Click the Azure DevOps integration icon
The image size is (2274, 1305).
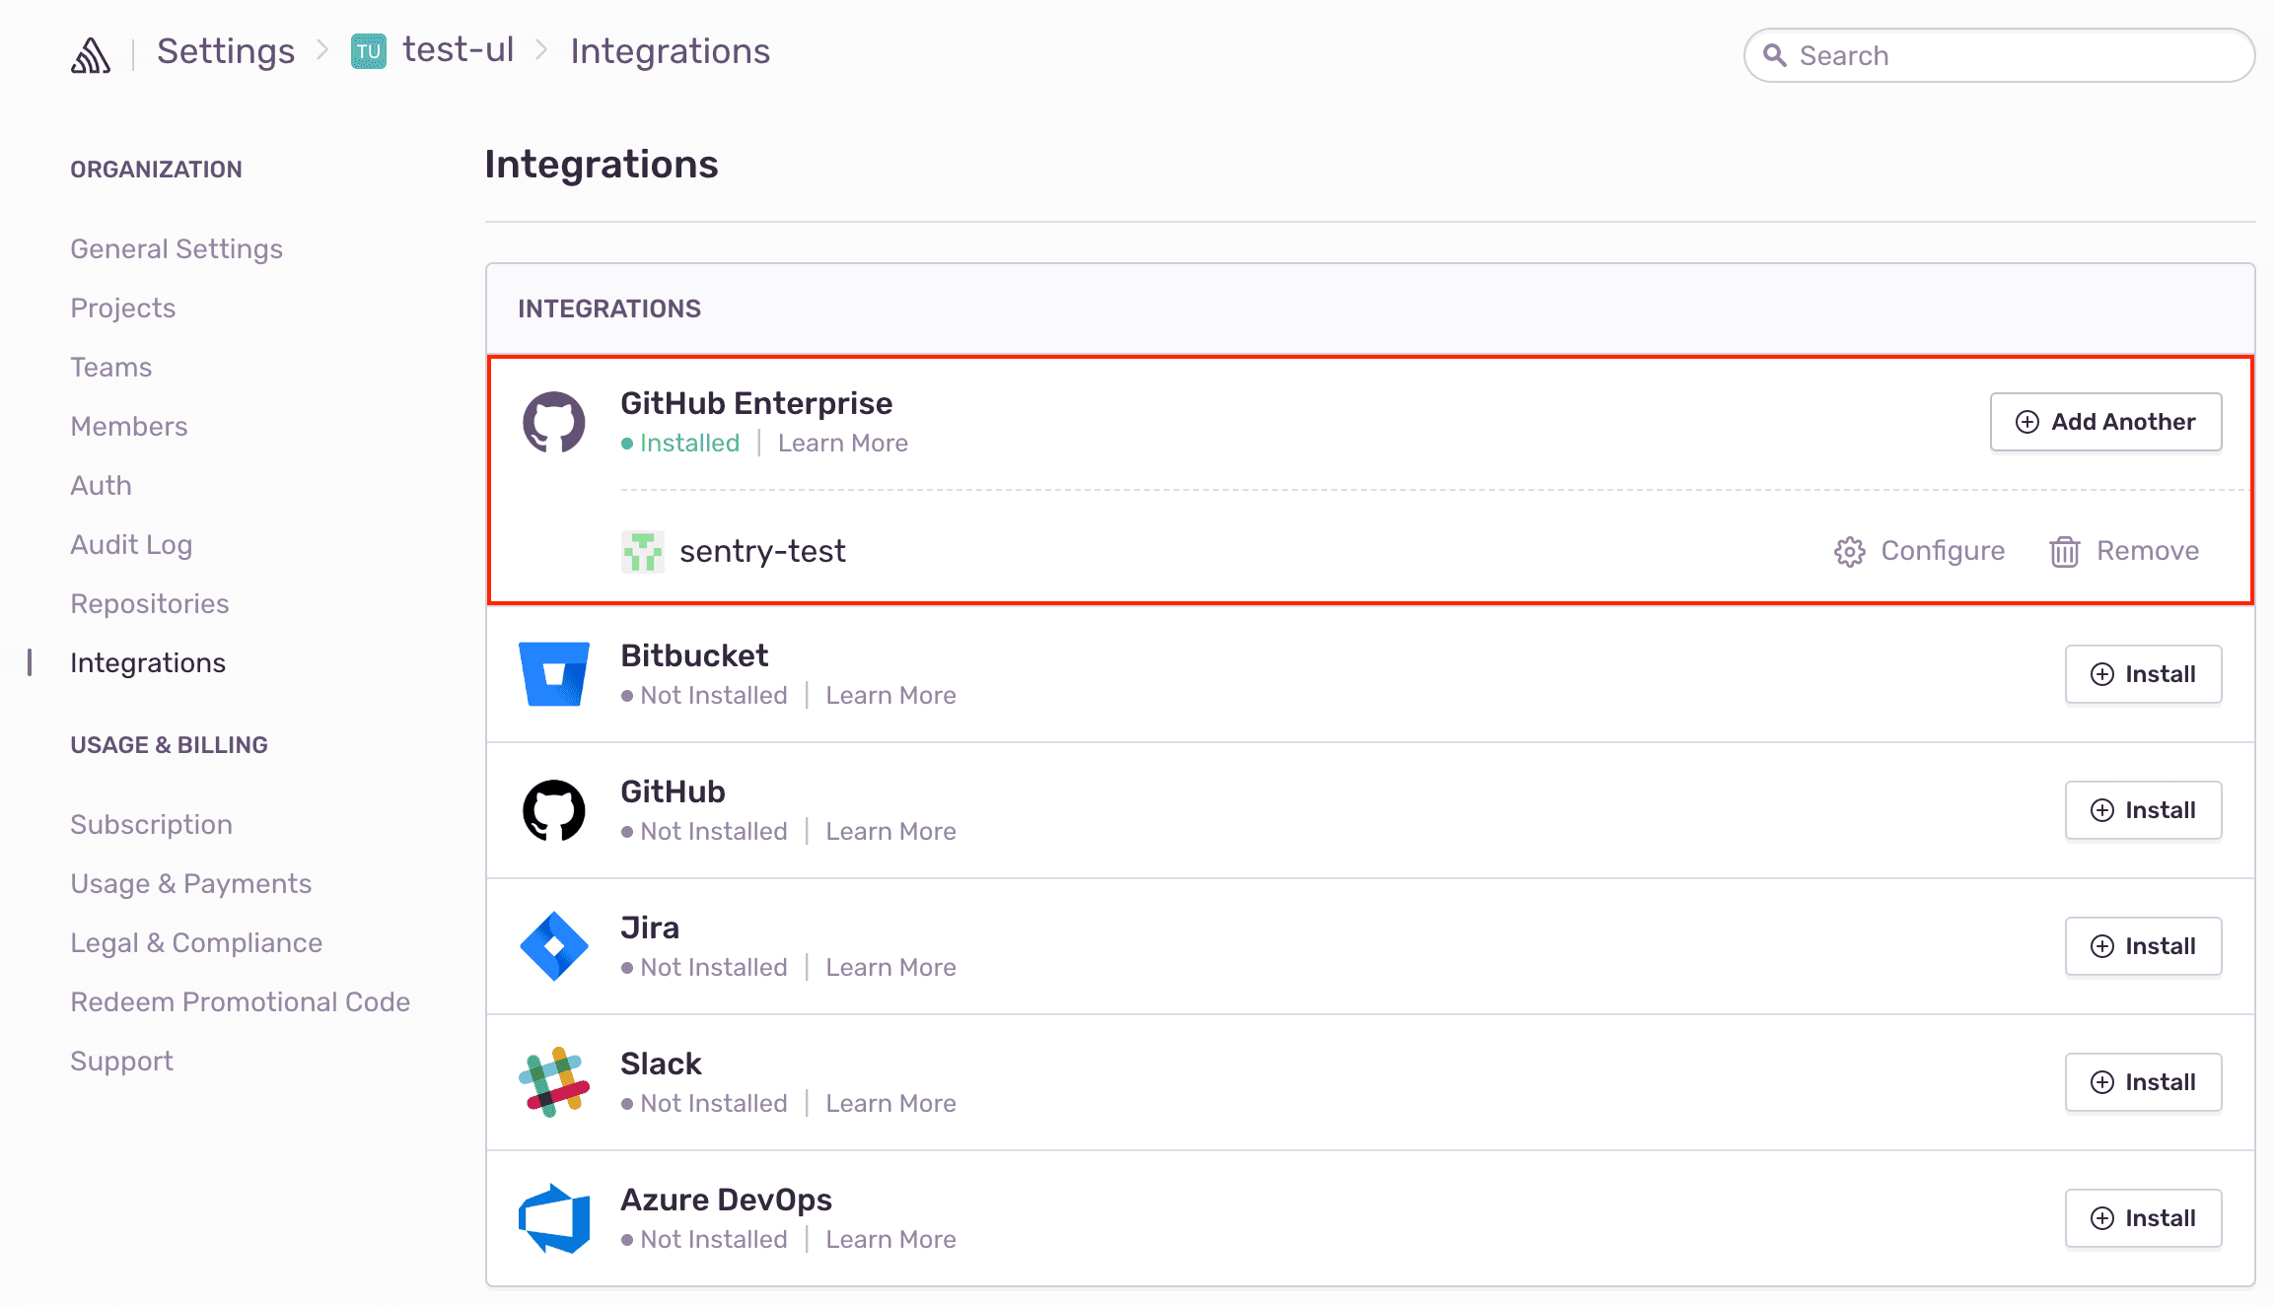coord(554,1217)
